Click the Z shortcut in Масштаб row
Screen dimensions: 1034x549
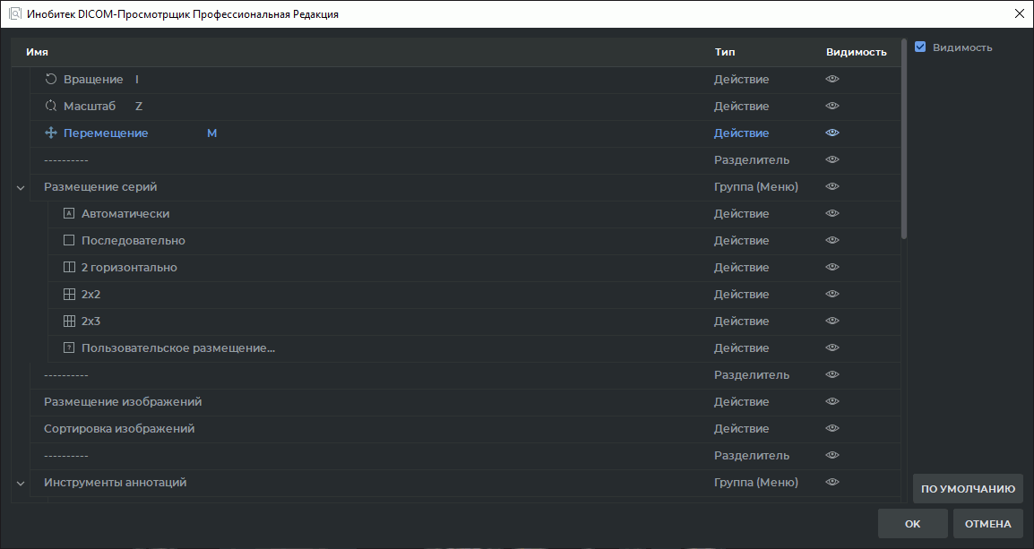[x=139, y=106]
